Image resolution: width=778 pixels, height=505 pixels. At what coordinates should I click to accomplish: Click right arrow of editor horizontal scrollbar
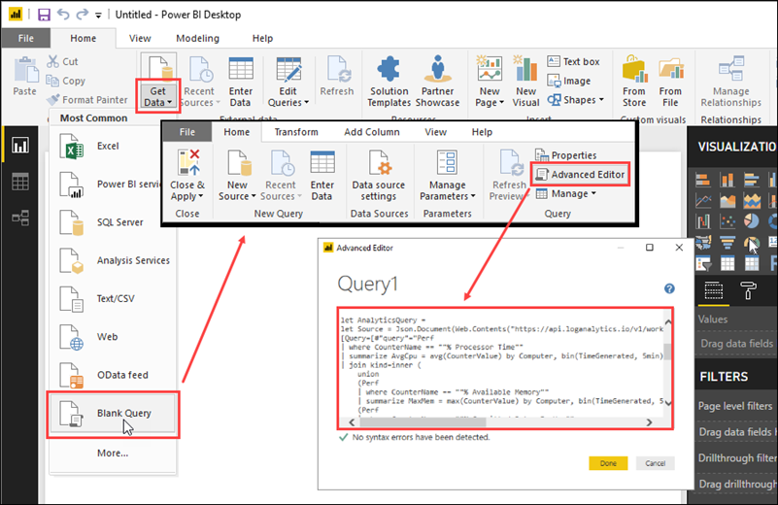(x=649, y=422)
